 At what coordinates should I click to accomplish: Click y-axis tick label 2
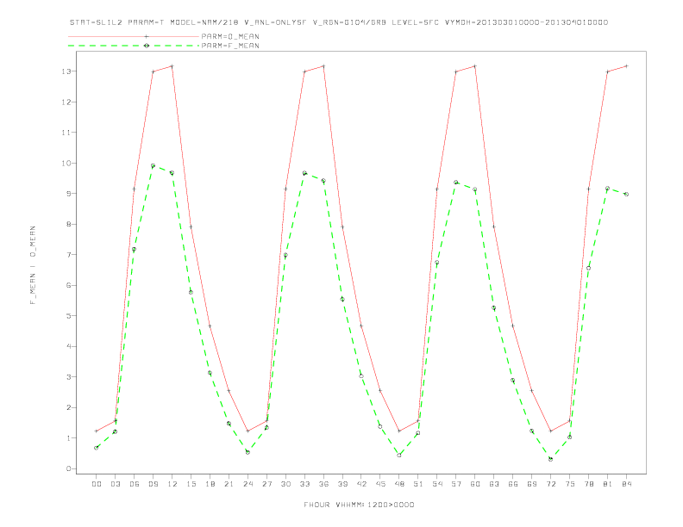pyautogui.click(x=69, y=407)
